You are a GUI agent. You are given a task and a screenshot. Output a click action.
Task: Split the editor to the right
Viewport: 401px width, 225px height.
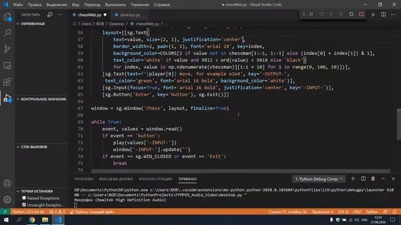point(383,15)
